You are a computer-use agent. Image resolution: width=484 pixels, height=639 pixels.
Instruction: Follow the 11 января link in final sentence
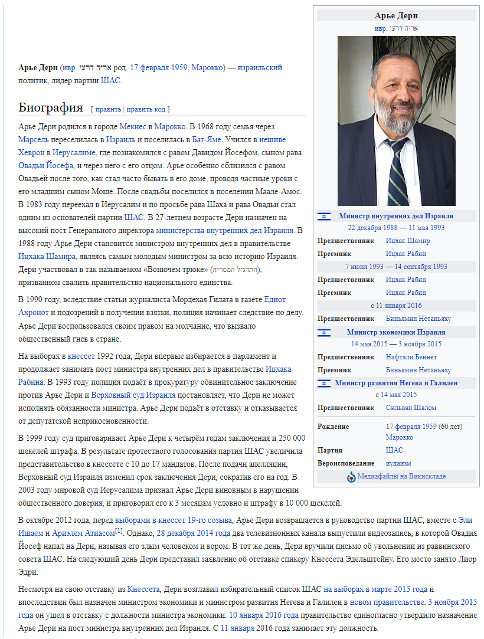coord(237,629)
